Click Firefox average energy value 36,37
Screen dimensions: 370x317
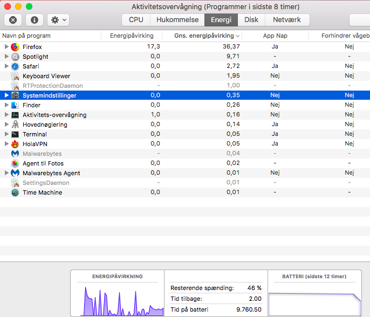click(x=231, y=46)
